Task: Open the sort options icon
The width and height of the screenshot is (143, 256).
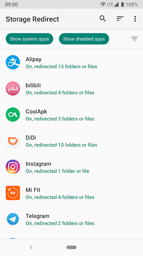Action: pyautogui.click(x=120, y=19)
